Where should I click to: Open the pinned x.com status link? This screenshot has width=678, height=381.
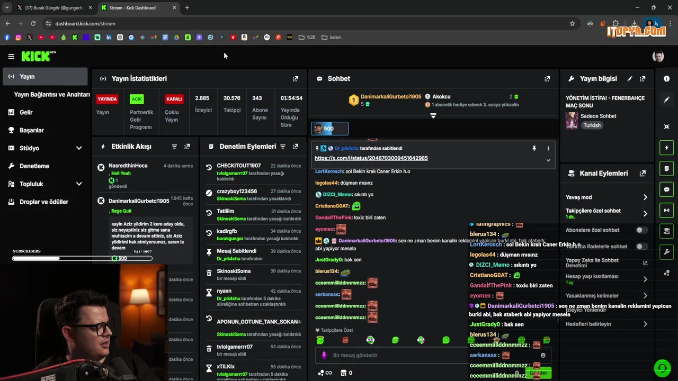[x=371, y=158]
